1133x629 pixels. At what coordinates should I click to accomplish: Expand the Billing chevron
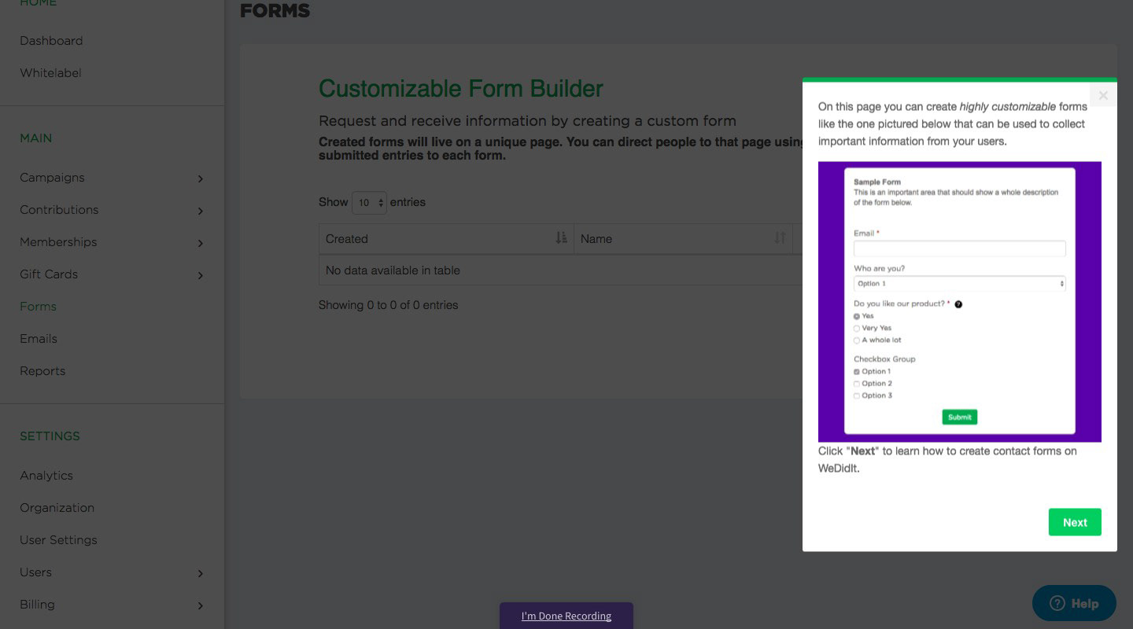[201, 605]
